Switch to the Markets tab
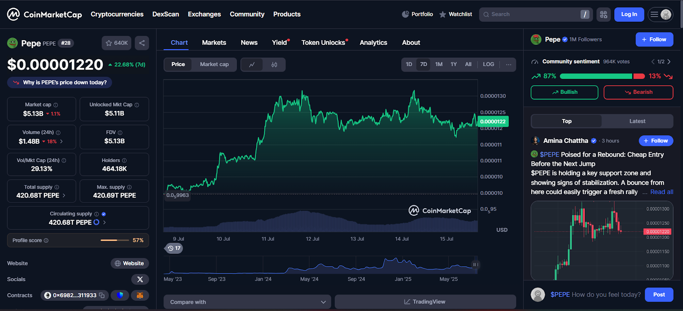Screen dimensions: 683x311 tap(214, 43)
